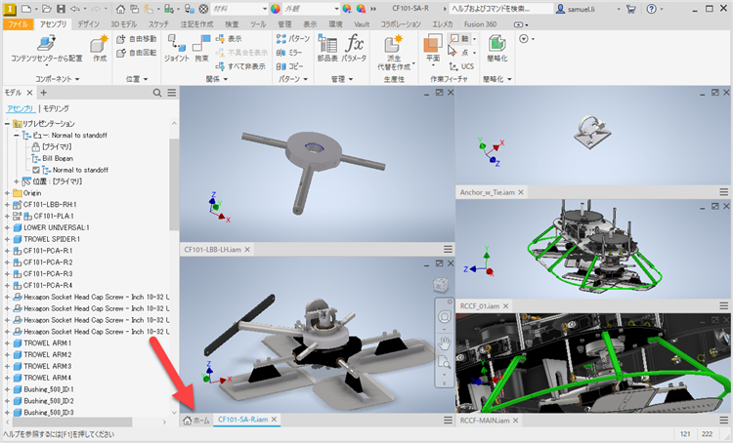Screen dimensions: 733x443
Task: Switch to モデリング browser tab
Action: (x=56, y=108)
